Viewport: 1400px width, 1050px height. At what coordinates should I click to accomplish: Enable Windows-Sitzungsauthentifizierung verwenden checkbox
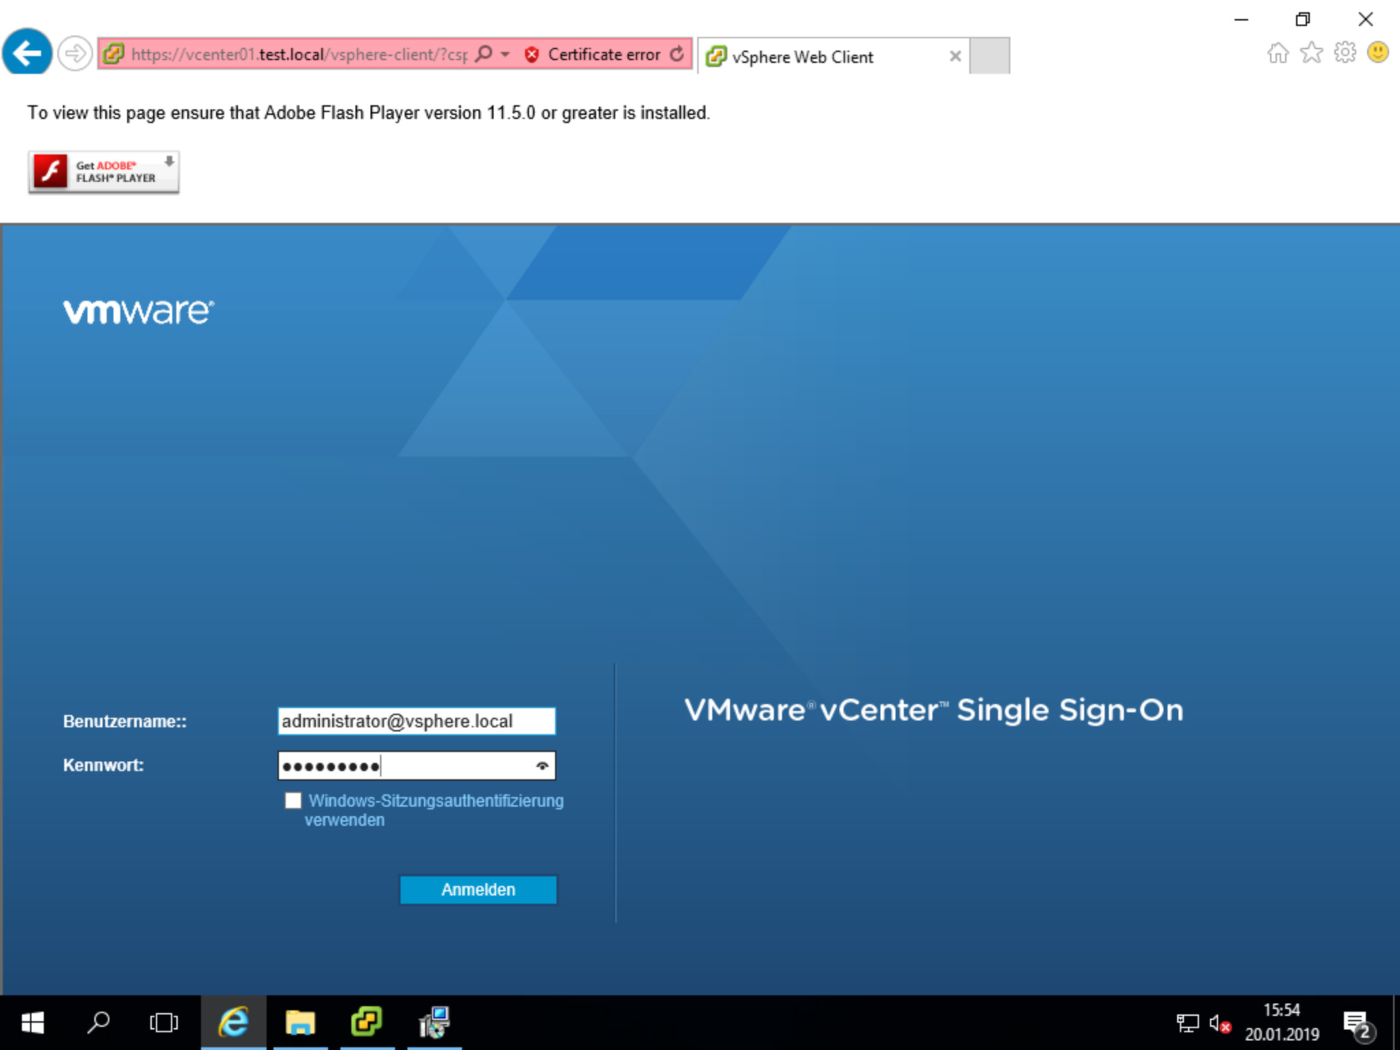click(293, 800)
